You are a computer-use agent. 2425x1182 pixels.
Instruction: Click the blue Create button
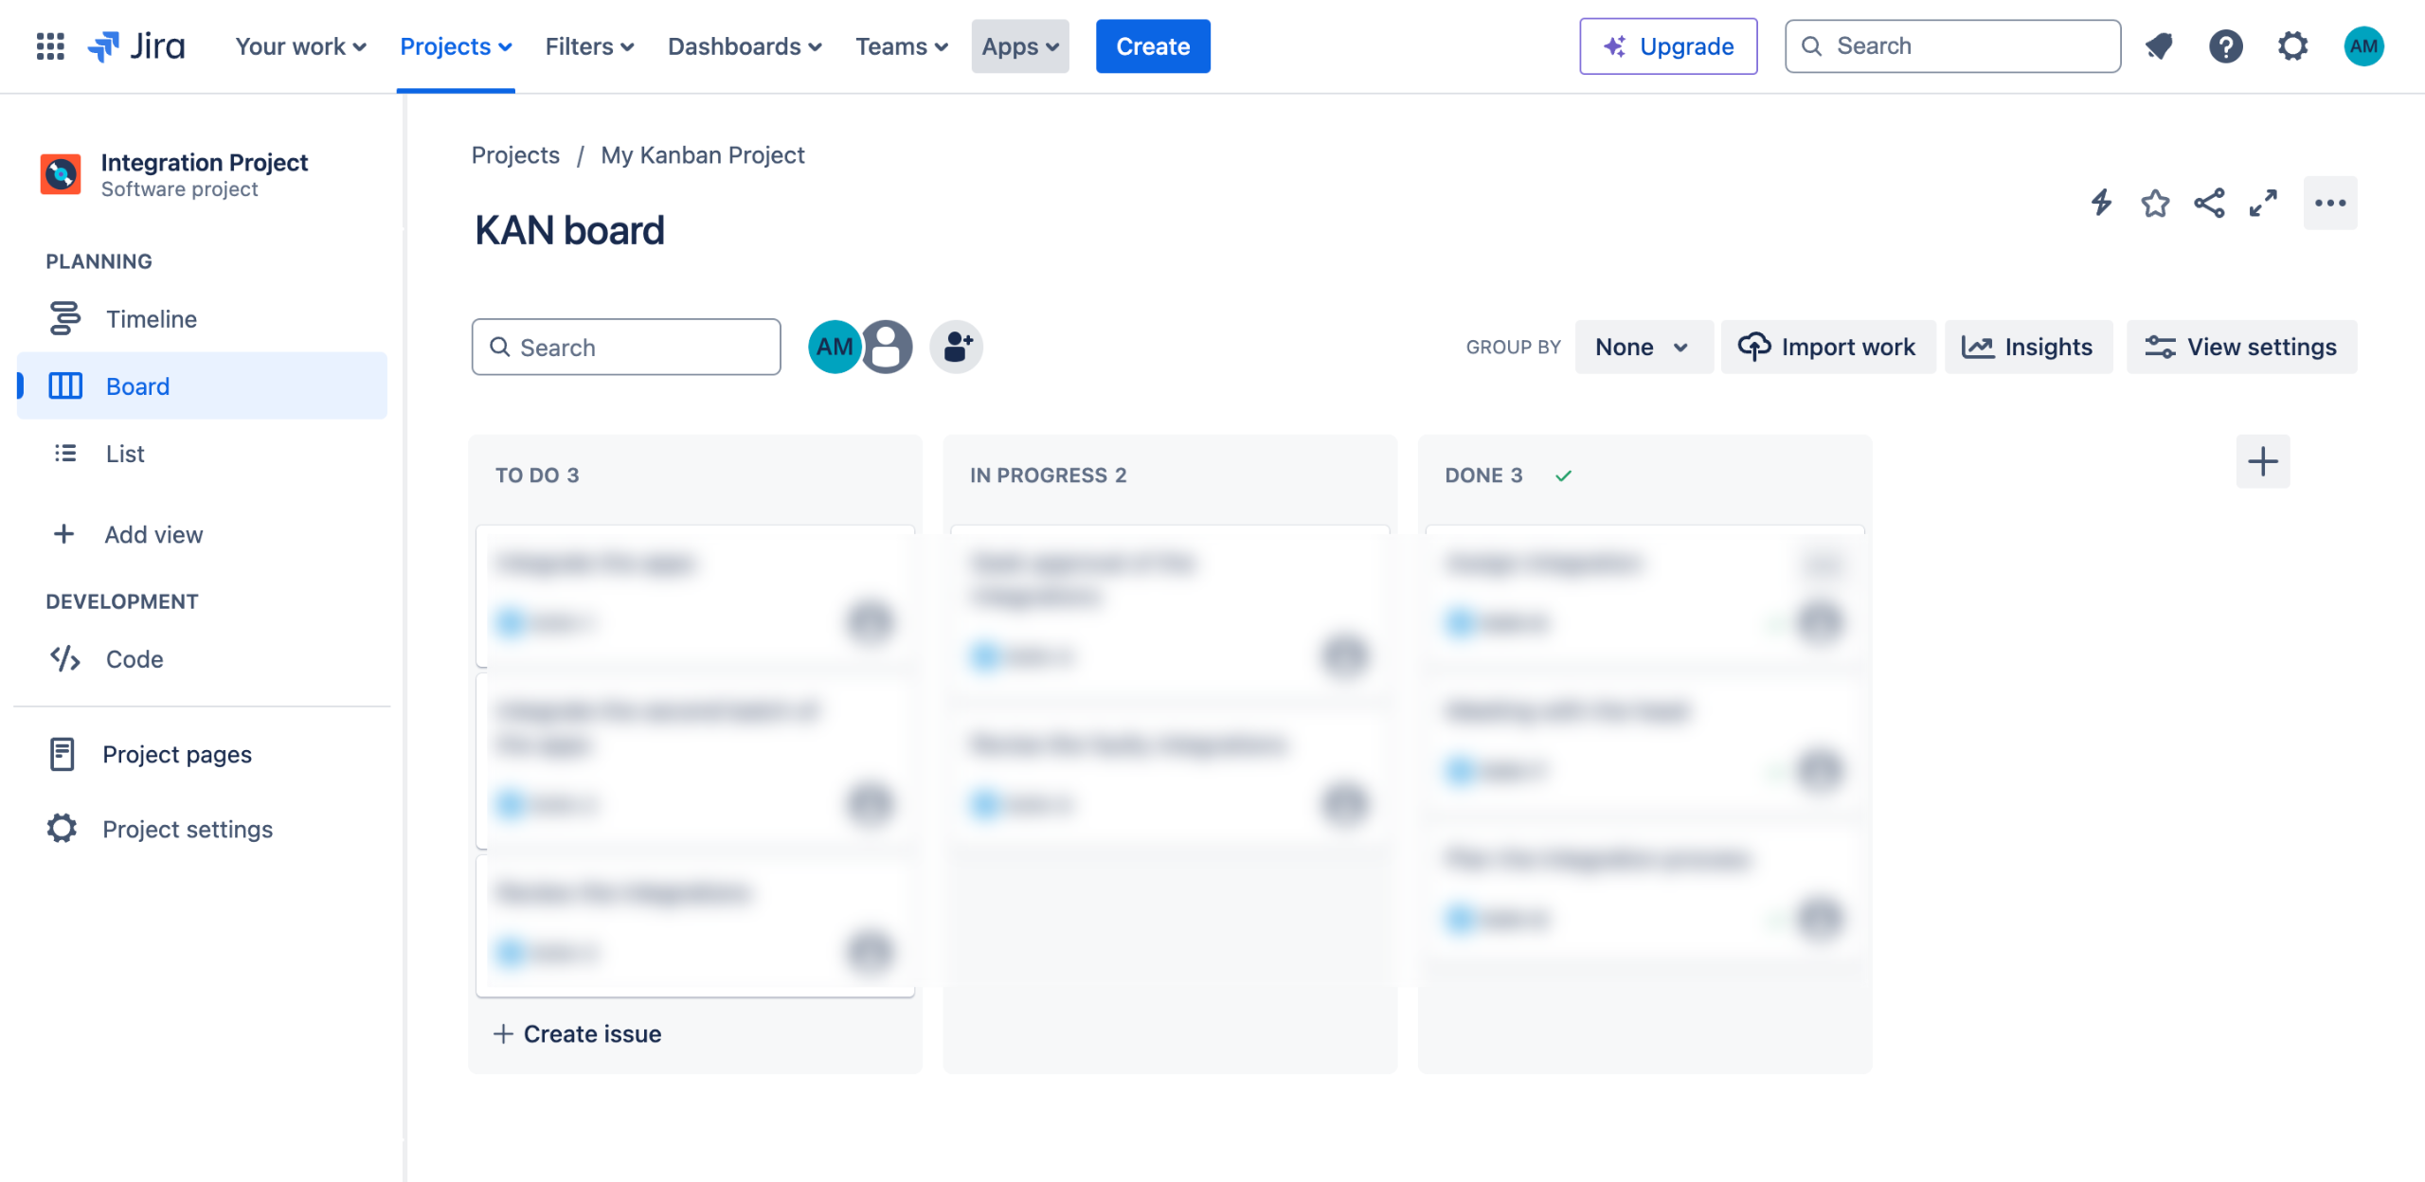tap(1152, 46)
